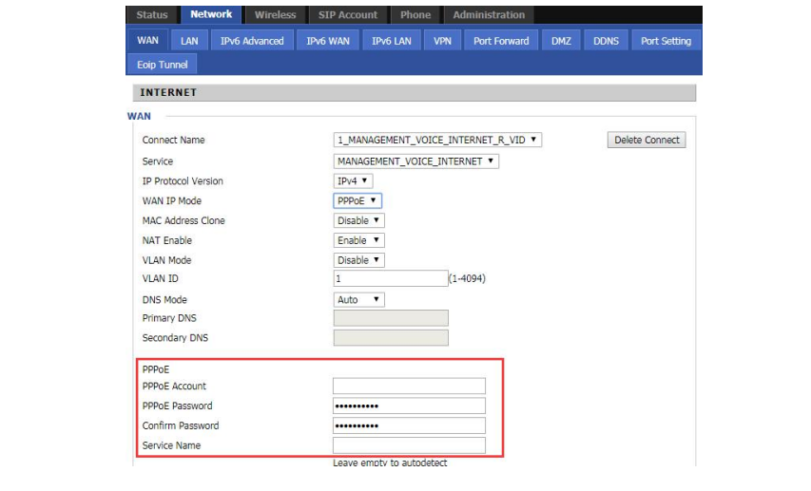Image resolution: width=811 pixels, height=491 pixels.
Task: Click the "Connect Name" label
Action: 173,140
